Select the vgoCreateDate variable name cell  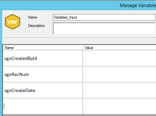[43, 90]
